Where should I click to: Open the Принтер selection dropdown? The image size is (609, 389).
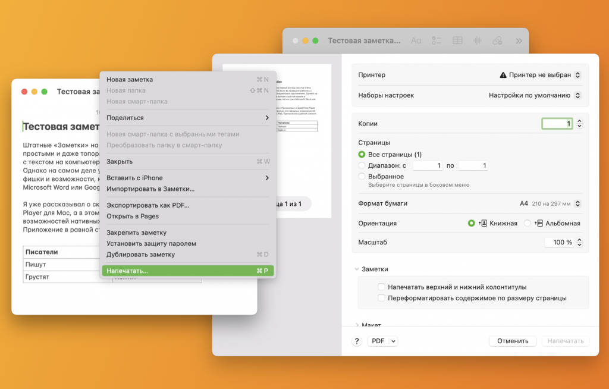[540, 76]
